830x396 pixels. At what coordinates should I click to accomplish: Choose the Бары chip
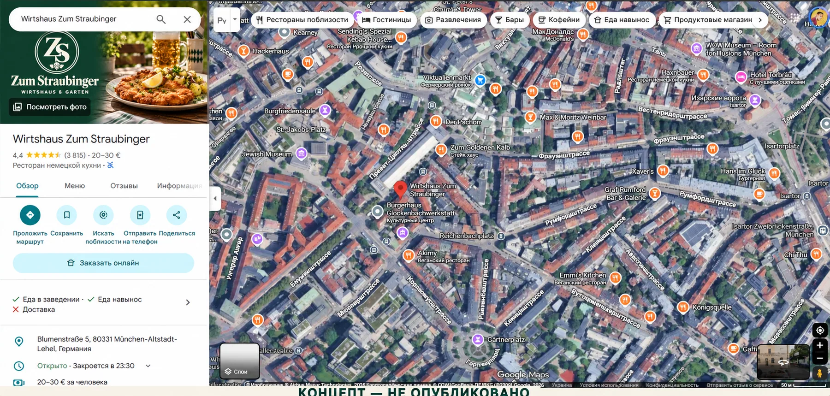point(510,20)
